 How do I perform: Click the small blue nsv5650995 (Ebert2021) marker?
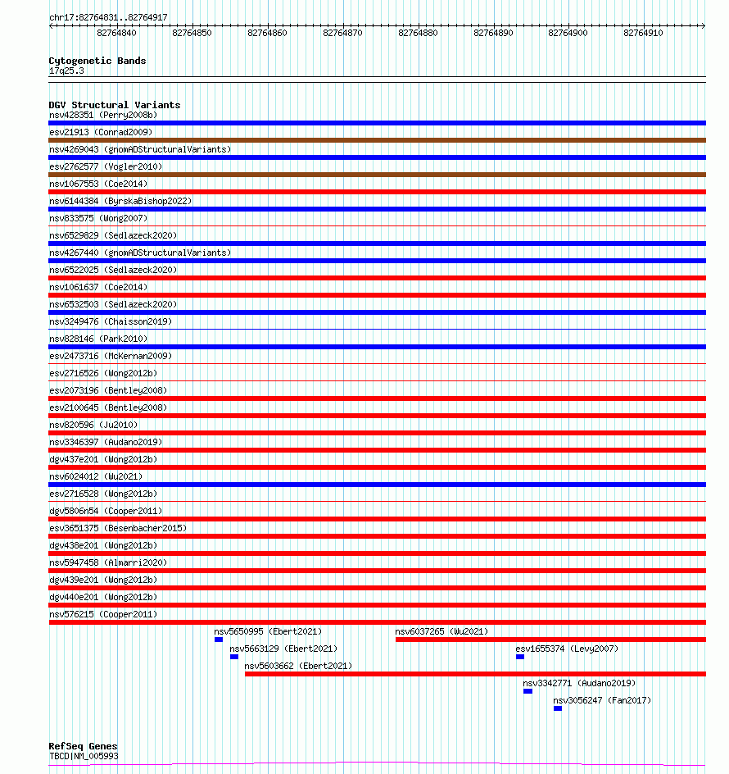click(219, 640)
